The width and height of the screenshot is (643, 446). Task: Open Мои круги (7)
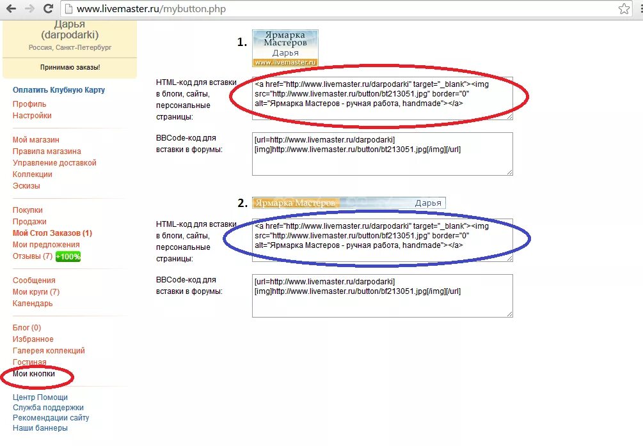36,292
